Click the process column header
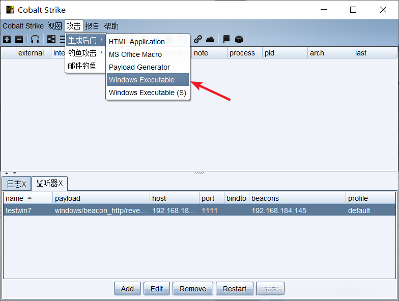 pyautogui.click(x=244, y=53)
